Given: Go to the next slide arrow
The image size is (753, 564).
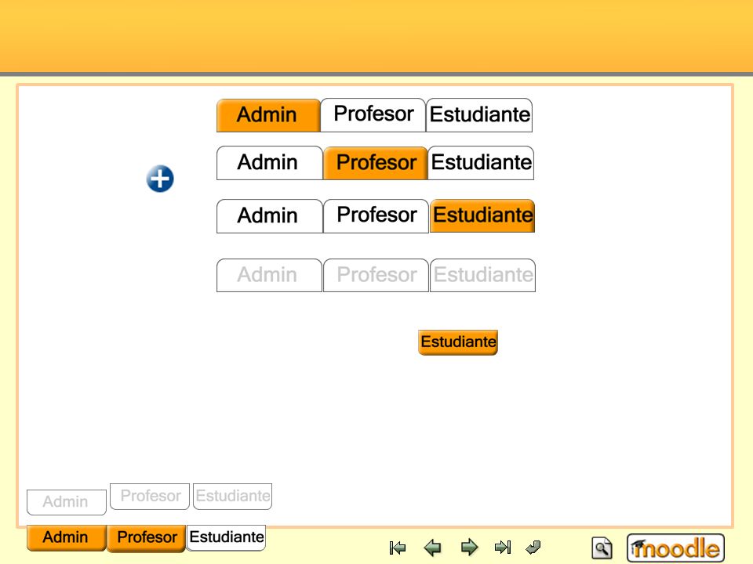Looking at the screenshot, I should (469, 548).
